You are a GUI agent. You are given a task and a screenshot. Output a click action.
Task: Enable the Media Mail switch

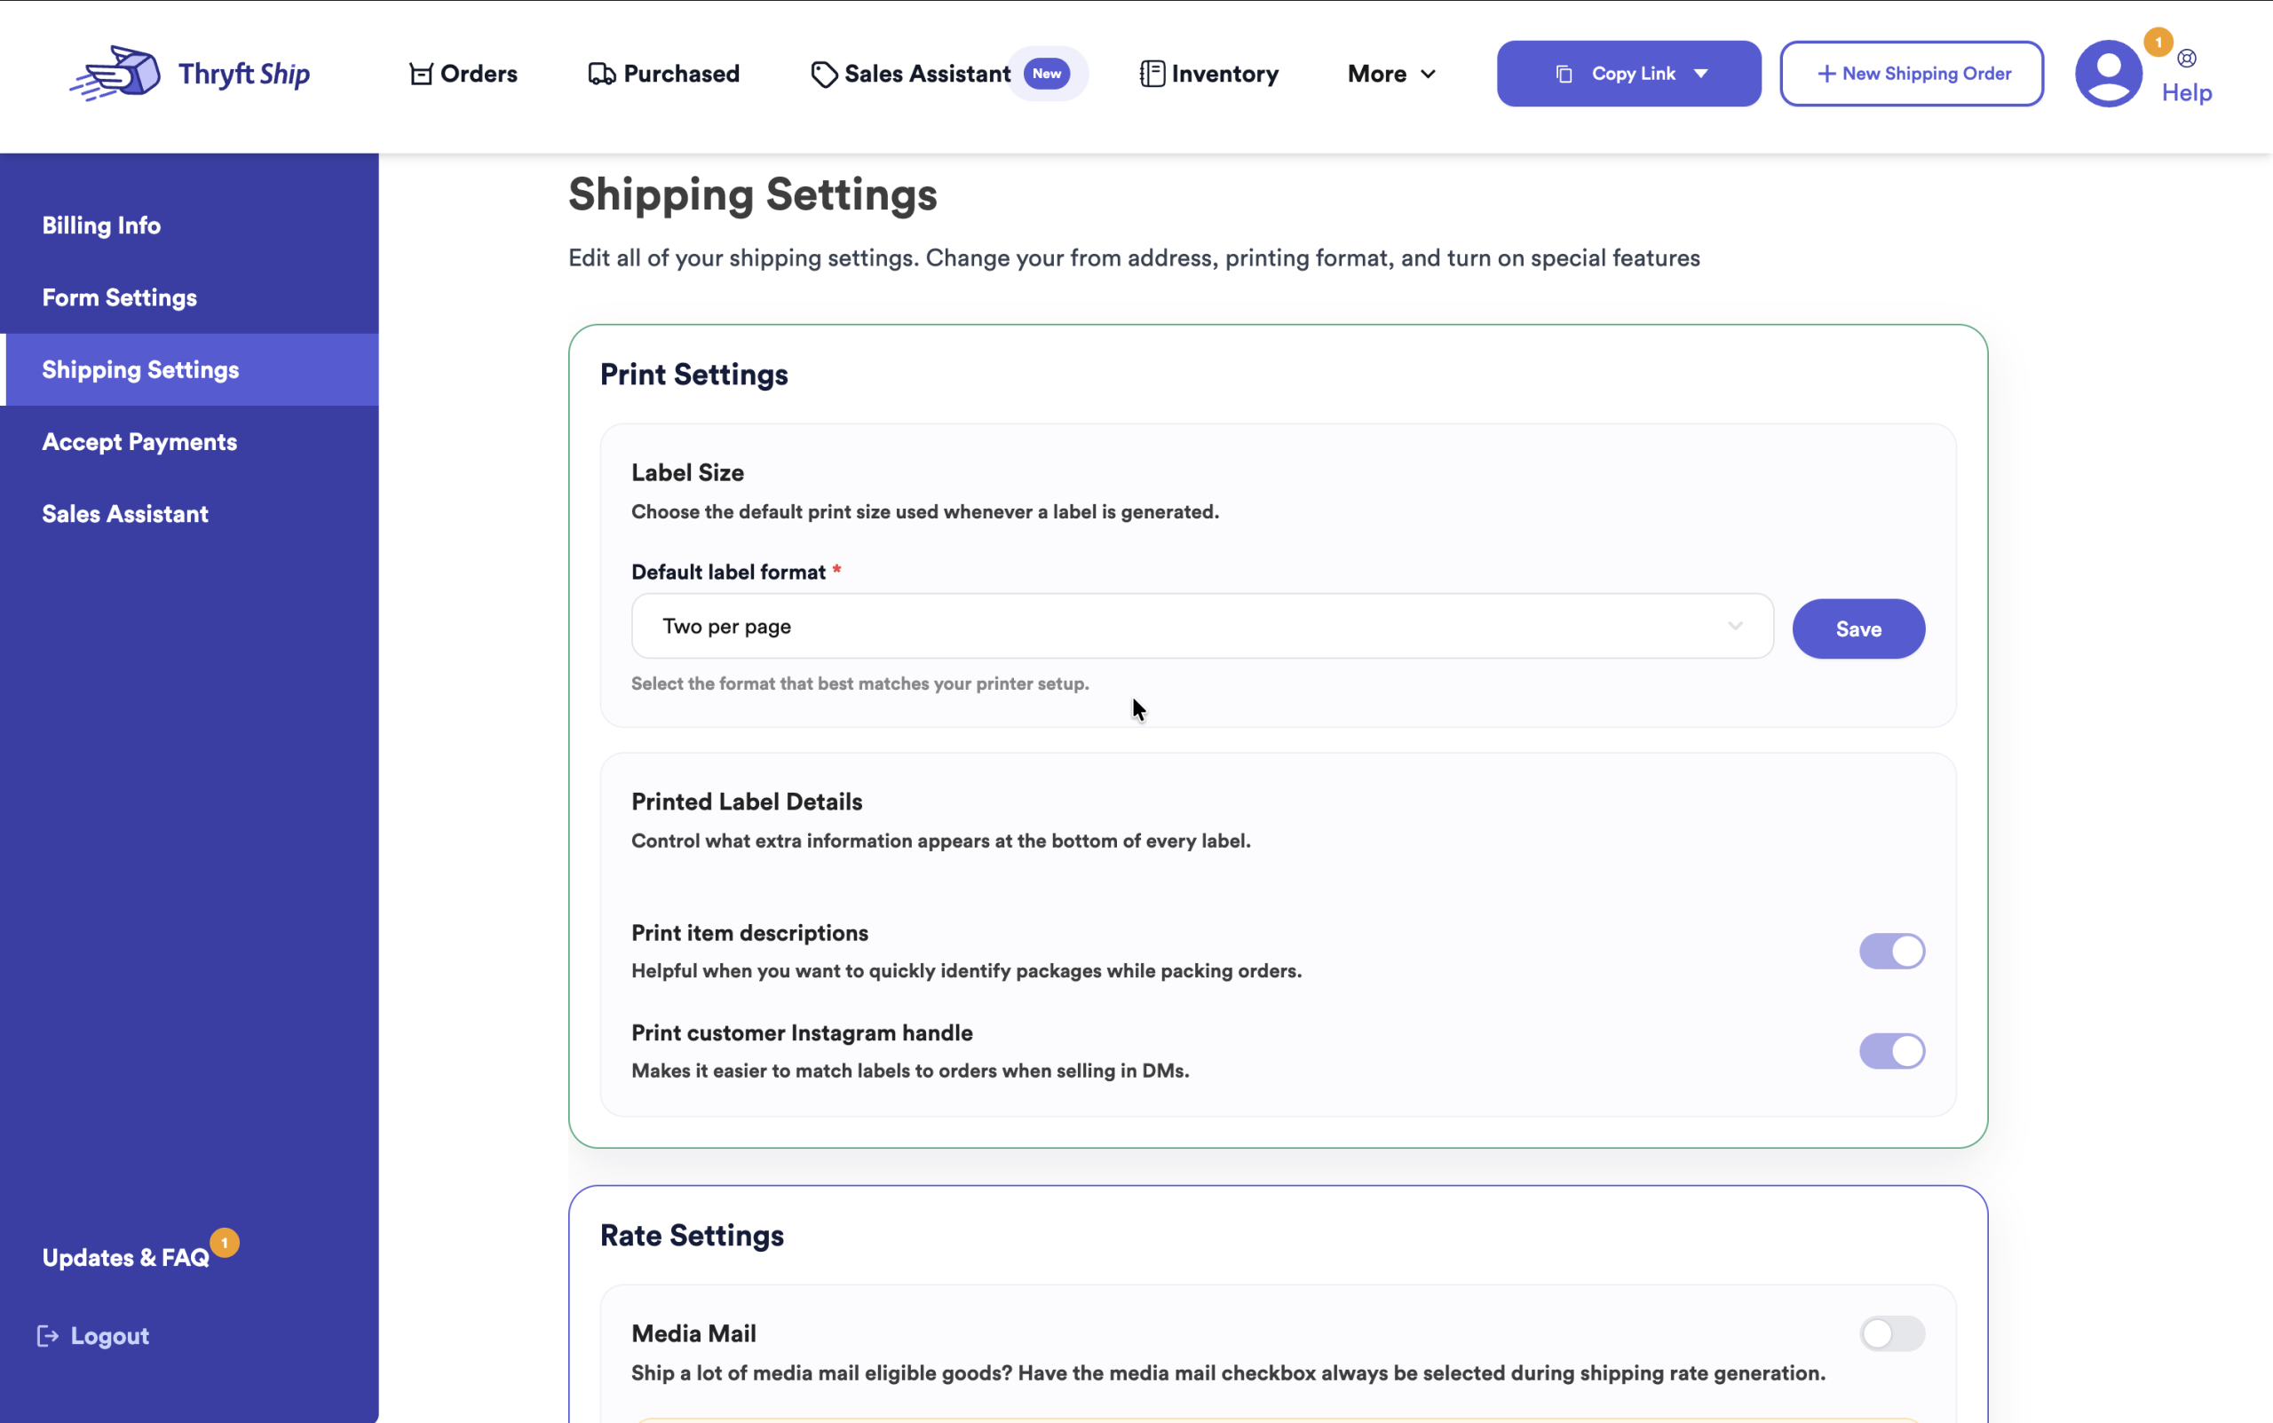pos(1892,1332)
